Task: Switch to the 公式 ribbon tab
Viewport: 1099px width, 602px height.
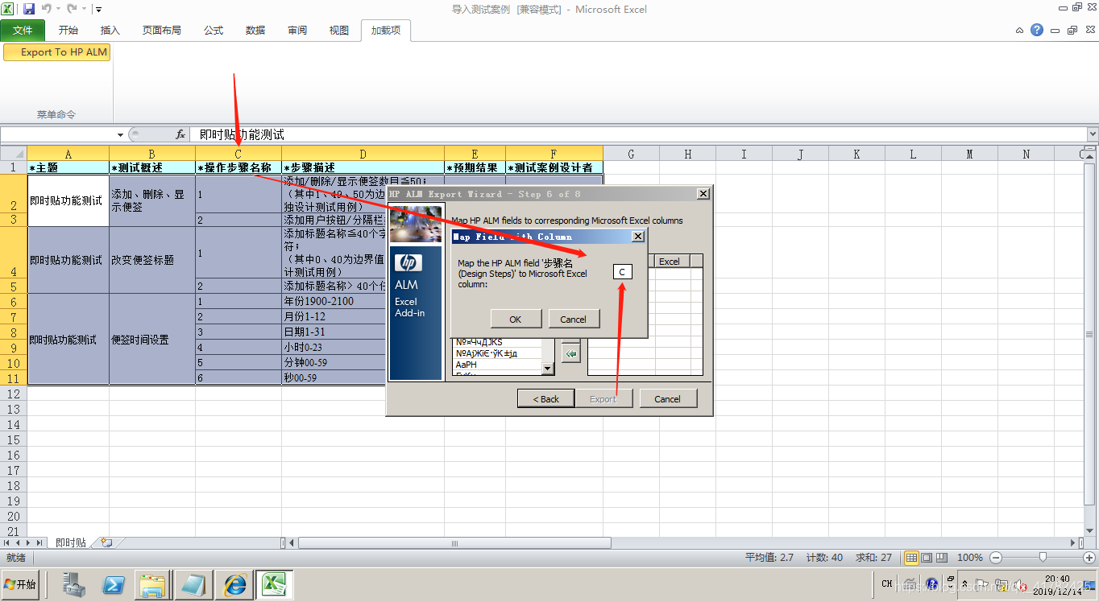Action: (x=214, y=31)
